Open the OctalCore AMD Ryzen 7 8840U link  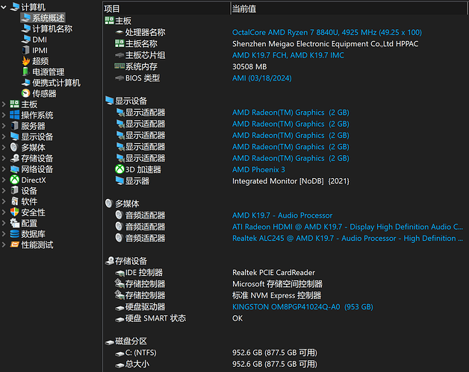(326, 33)
